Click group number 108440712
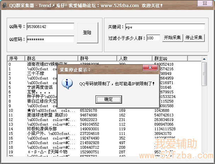 pos(89,147)
